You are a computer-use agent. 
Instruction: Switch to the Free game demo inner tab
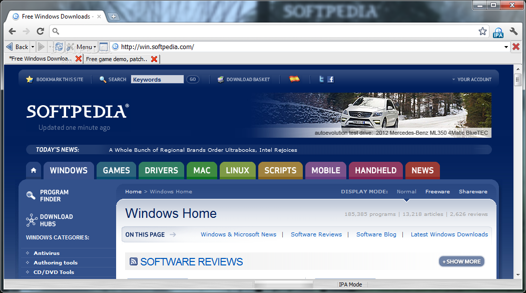[117, 59]
